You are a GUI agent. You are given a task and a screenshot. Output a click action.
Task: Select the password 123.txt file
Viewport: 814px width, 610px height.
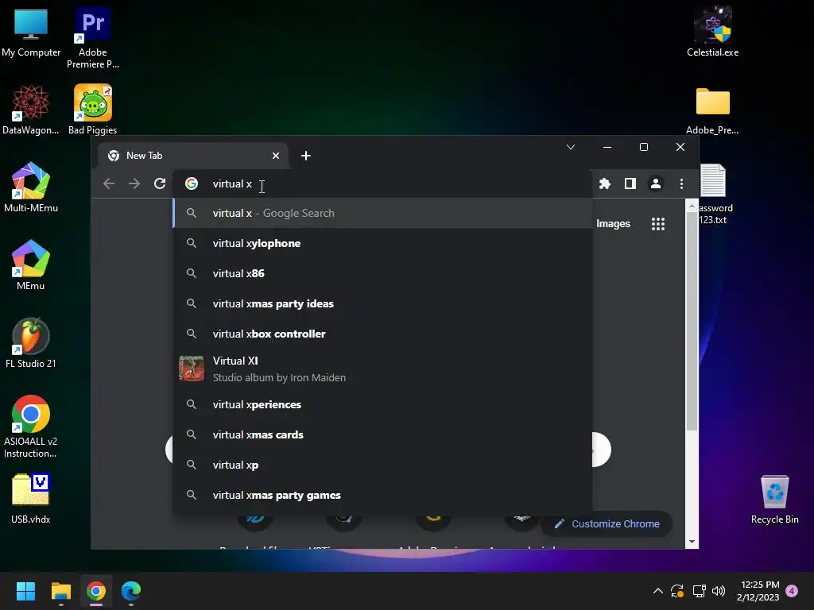(714, 194)
